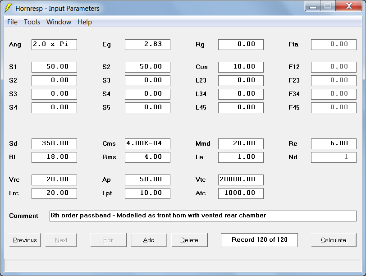Click the Record 120 of 120 box
366x276 pixels.
click(259, 240)
